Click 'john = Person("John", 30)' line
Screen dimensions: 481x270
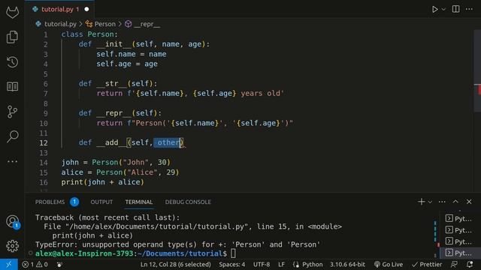click(x=116, y=162)
